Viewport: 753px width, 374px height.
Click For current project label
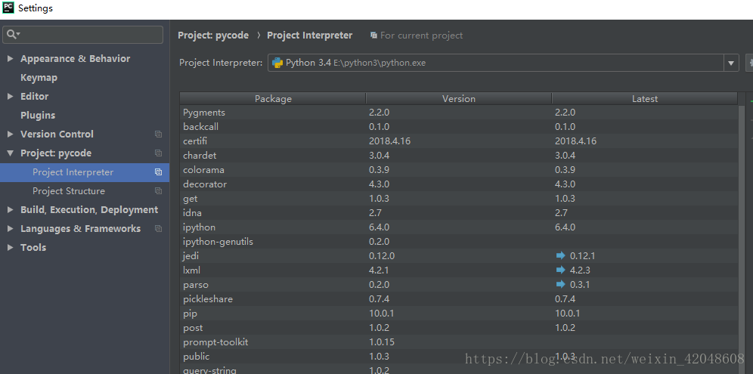(x=421, y=36)
